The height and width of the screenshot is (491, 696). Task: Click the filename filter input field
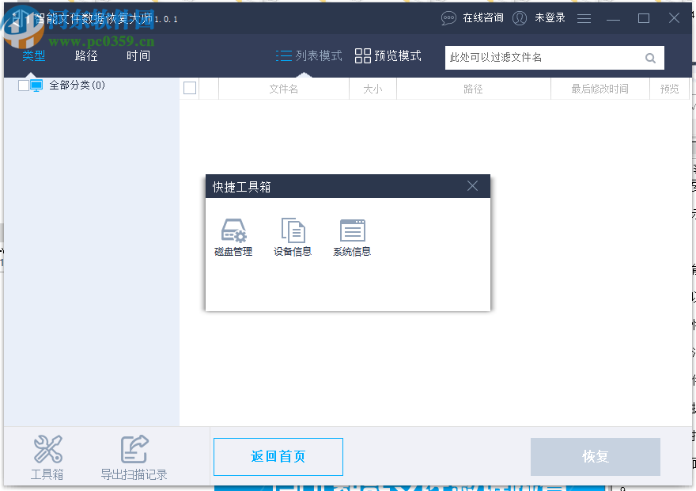546,57
